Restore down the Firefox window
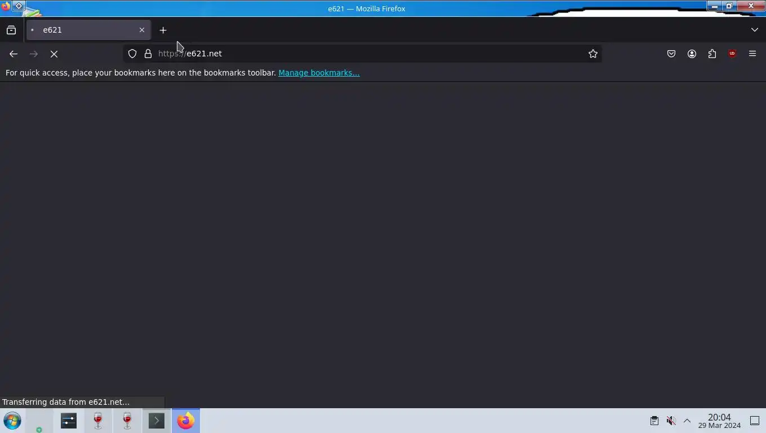The image size is (766, 433). point(729,6)
